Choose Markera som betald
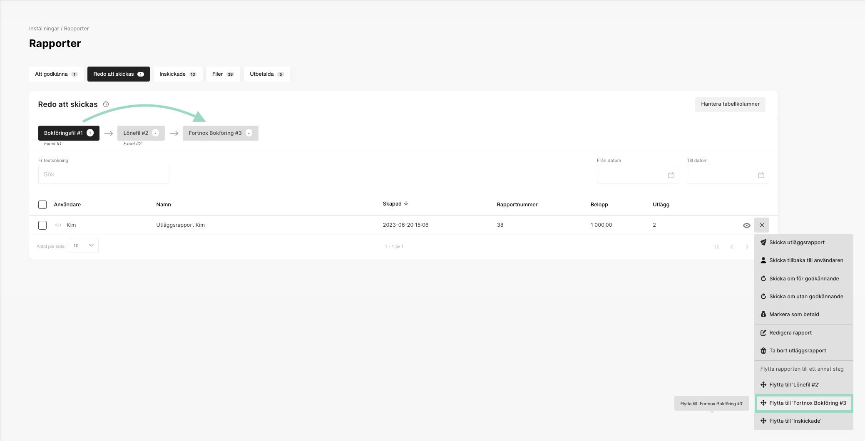The height and width of the screenshot is (441, 865). point(803,315)
